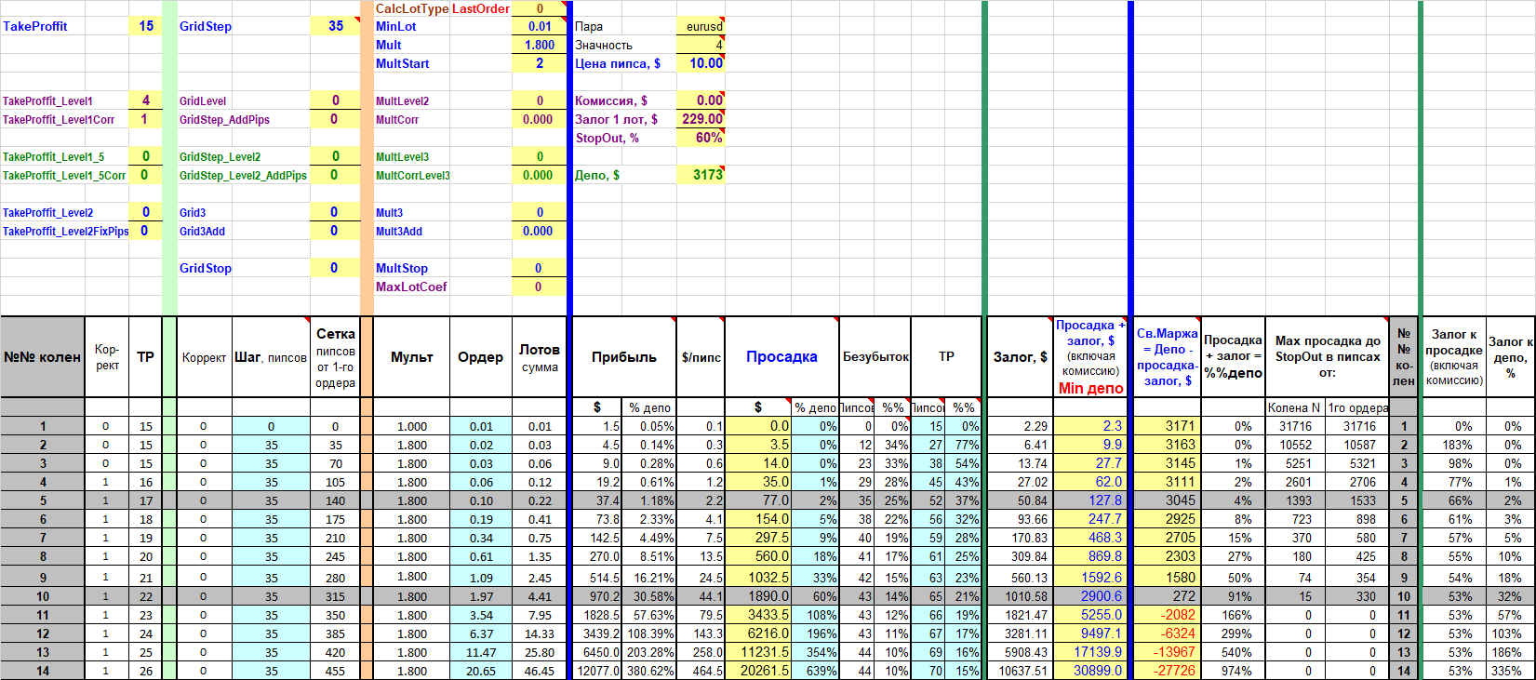1536x680 pixels.
Task: Click the 335% margin to deposit cell
Action: (x=1510, y=671)
